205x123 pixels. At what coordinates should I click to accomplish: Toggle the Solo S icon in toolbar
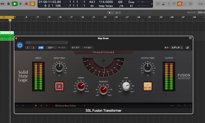pos(191,4)
